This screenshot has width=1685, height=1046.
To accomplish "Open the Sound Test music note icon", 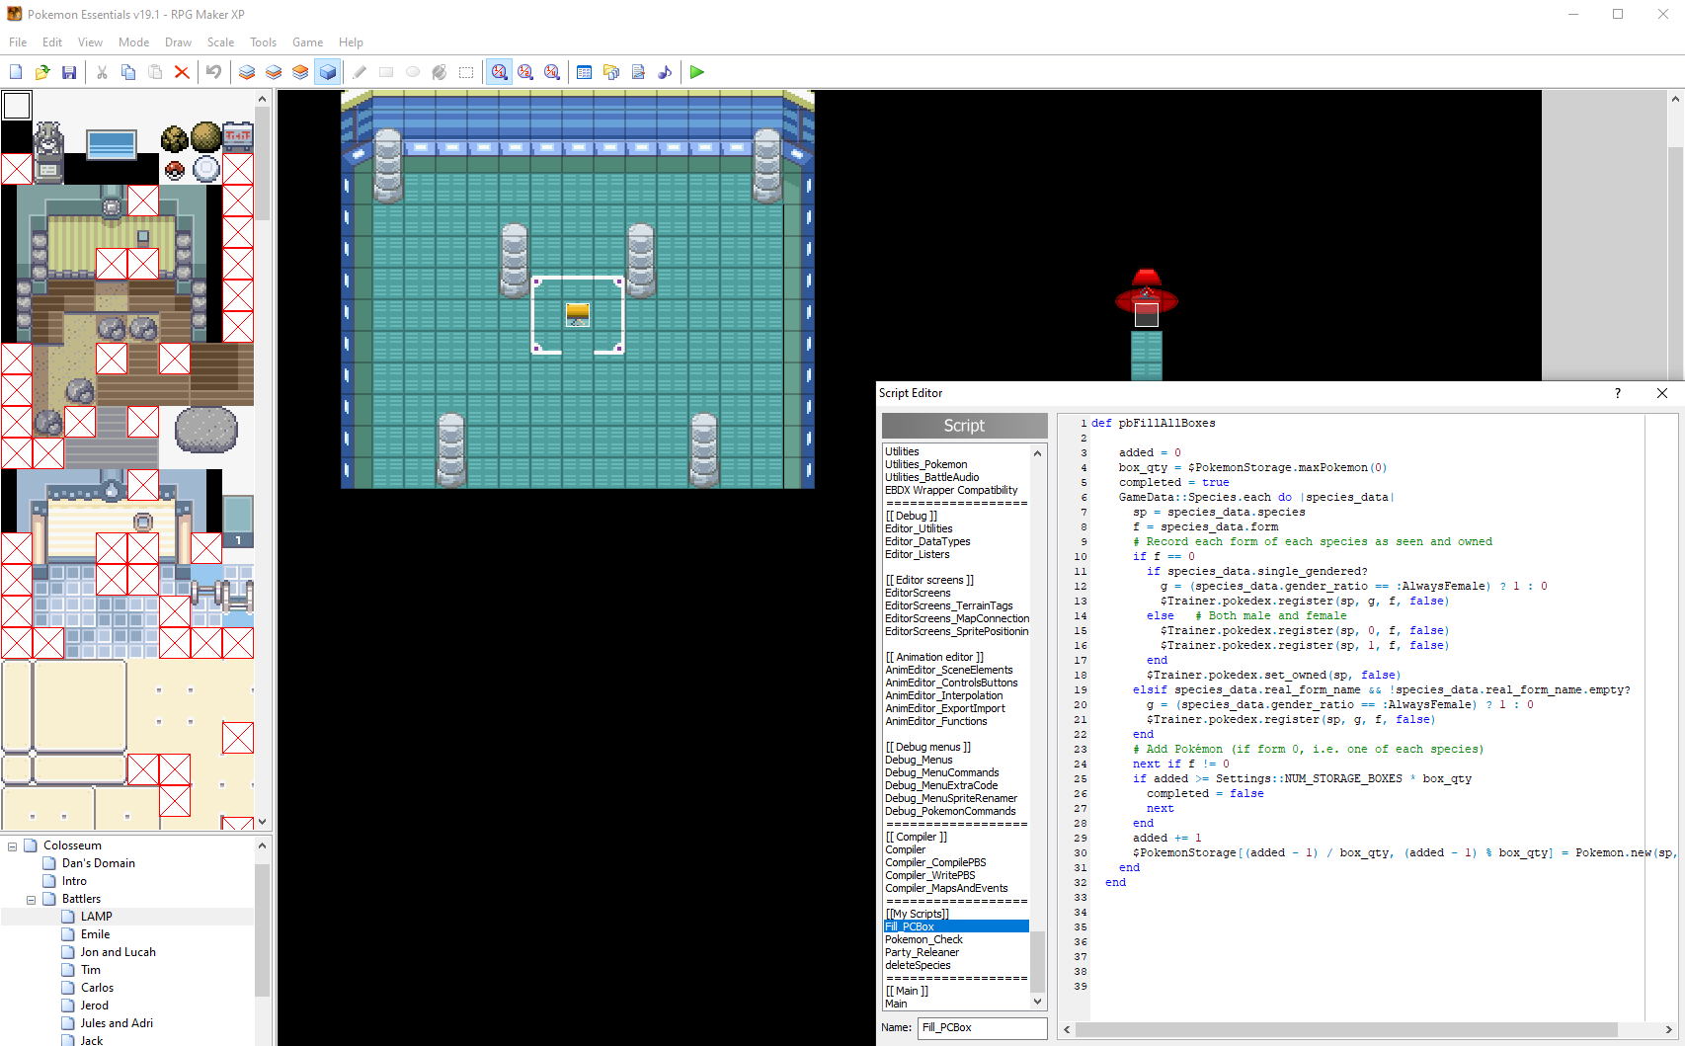I will pos(665,72).
